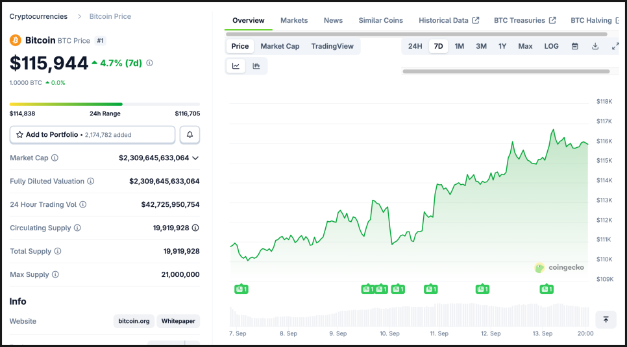This screenshot has height=347, width=627.
Task: Click the Bitcoin orange logo icon
Action: (15, 40)
